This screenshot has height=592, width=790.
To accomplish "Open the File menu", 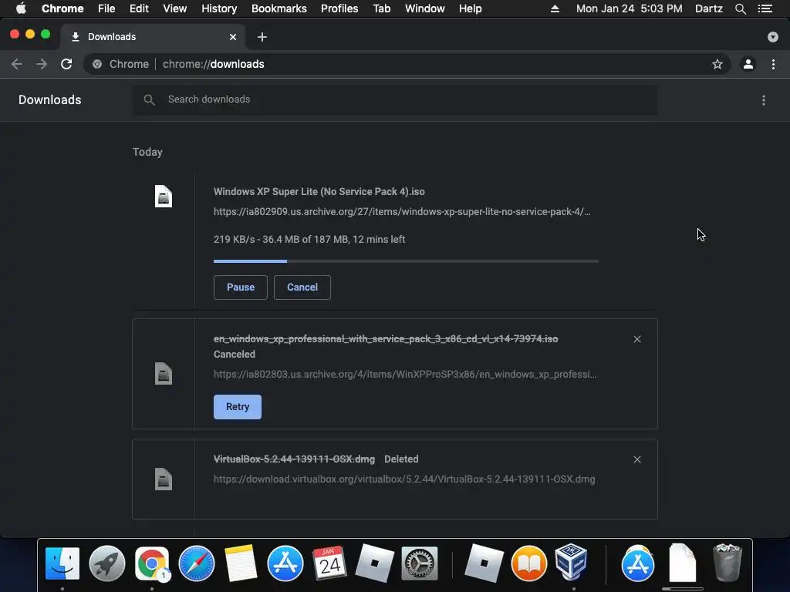I will click(106, 8).
